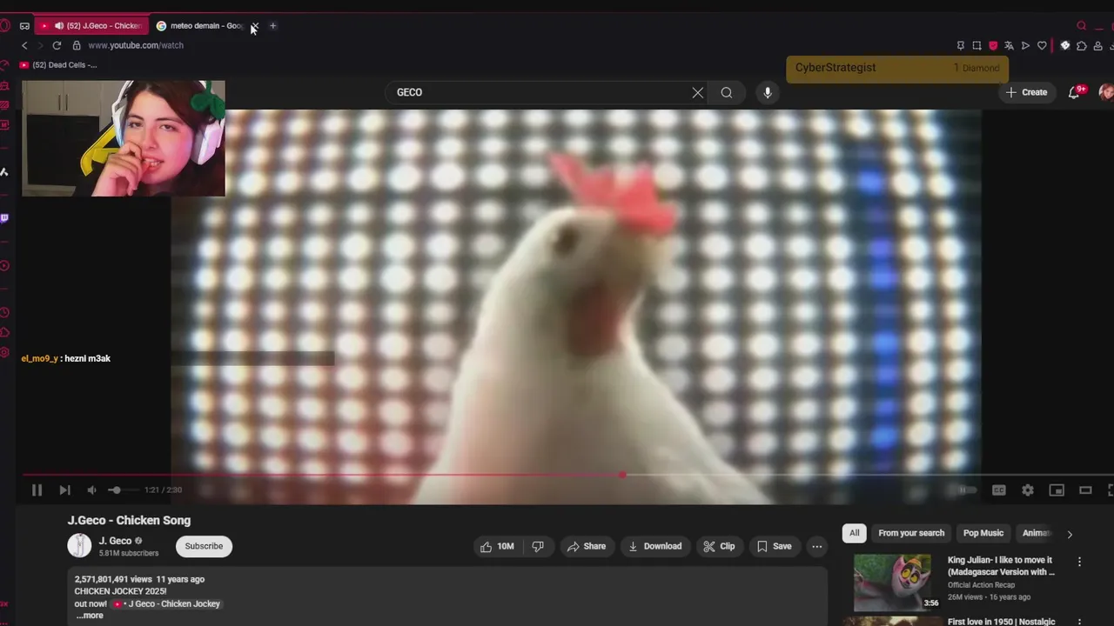Screen dimensions: 1114x626
Task: Clear the GECO search text
Action: (697, 92)
